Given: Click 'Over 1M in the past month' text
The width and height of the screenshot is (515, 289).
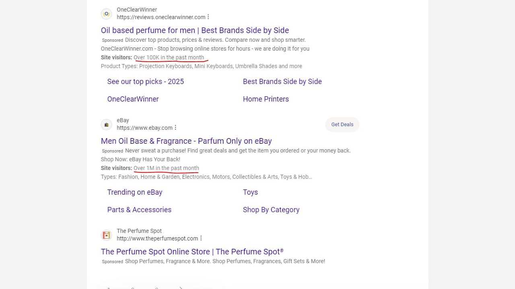Looking at the screenshot, I should point(166,168).
